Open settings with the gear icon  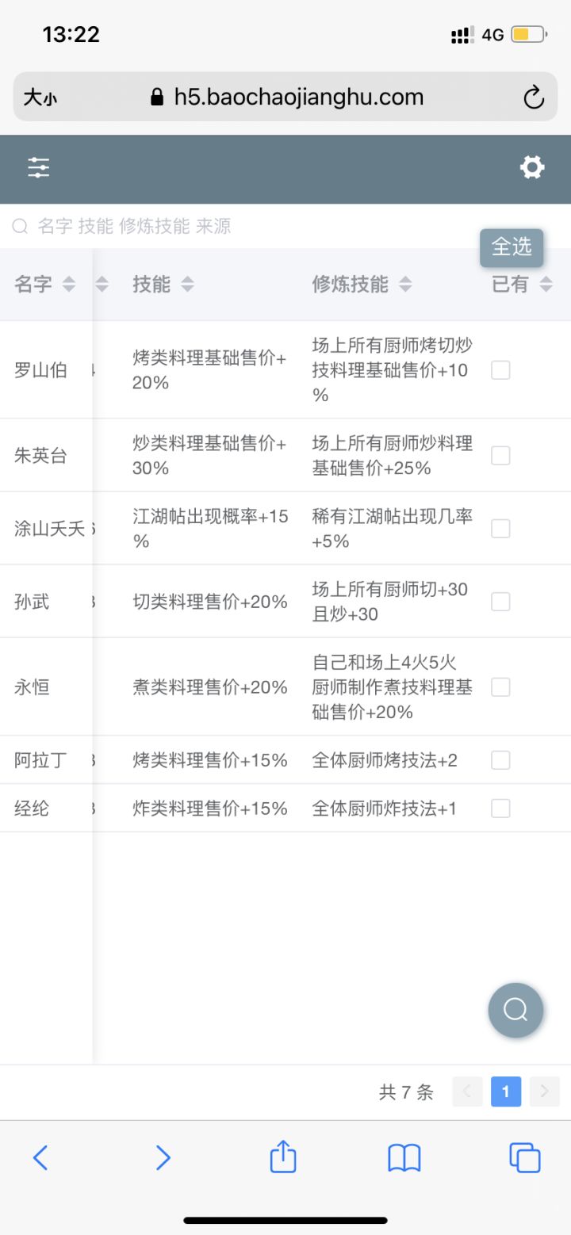tap(532, 167)
